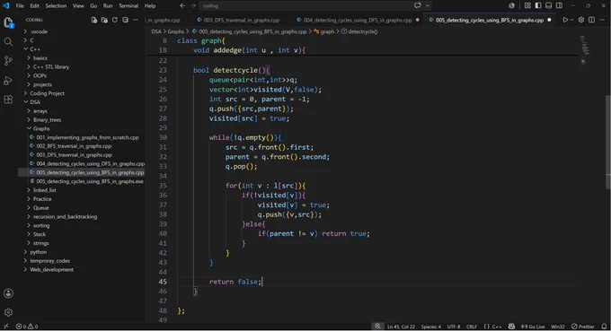Click Prettier in status bar

pyautogui.click(x=583, y=327)
